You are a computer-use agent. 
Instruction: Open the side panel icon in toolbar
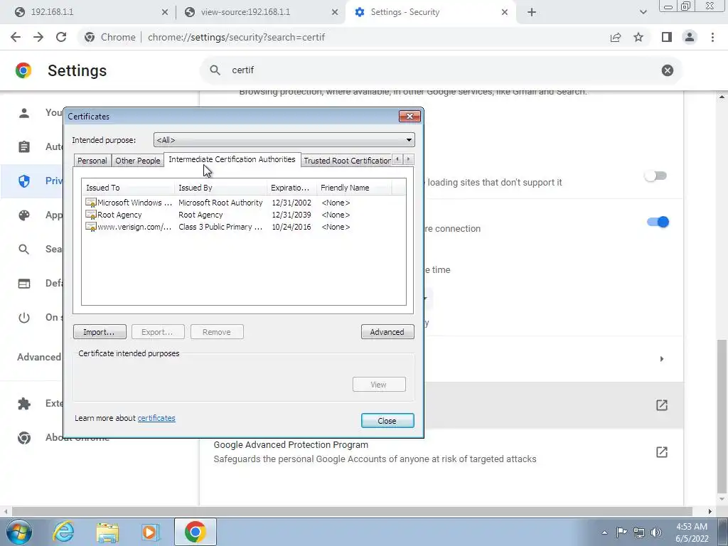point(667,37)
